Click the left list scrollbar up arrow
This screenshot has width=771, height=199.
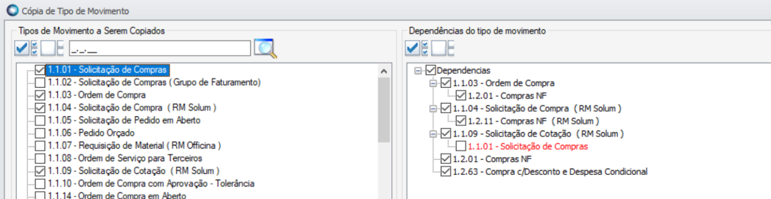click(x=384, y=71)
